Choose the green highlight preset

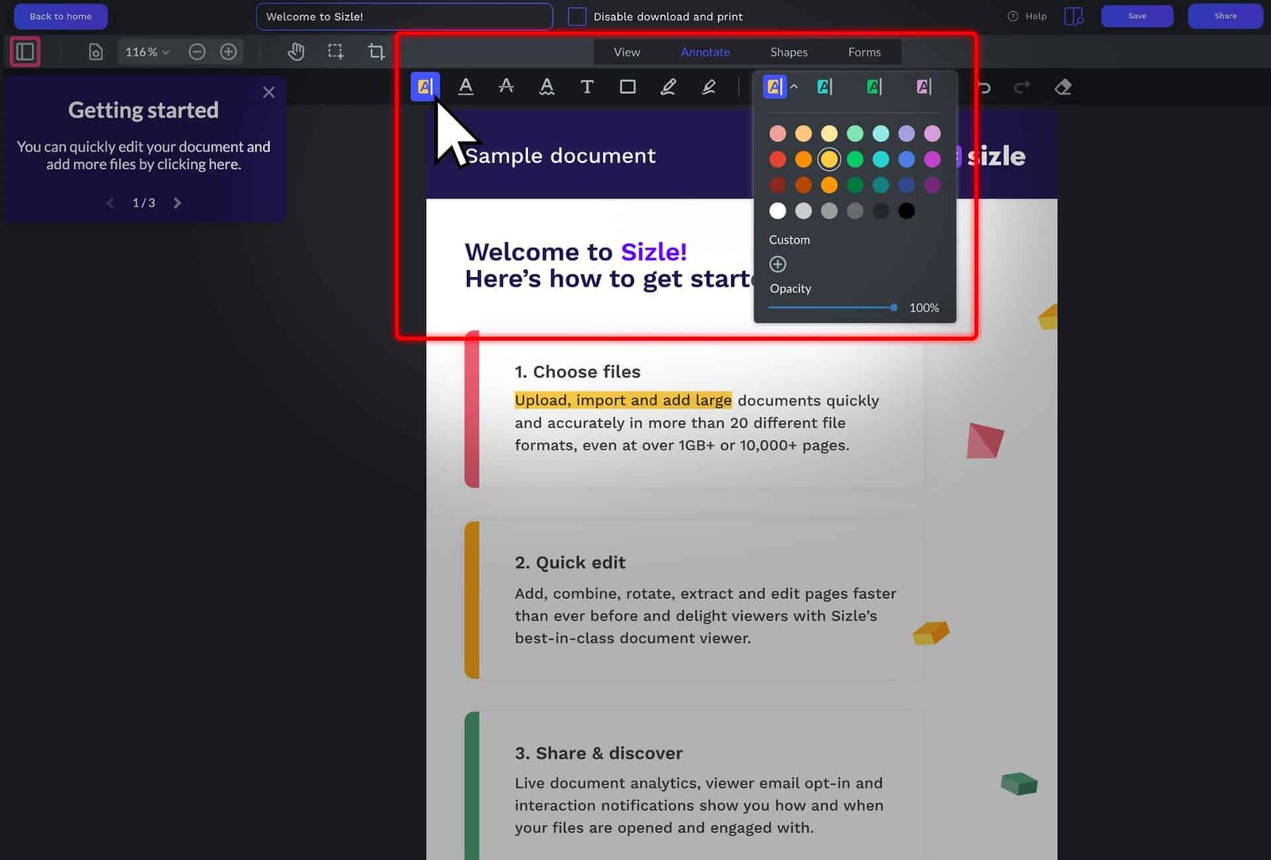[874, 87]
